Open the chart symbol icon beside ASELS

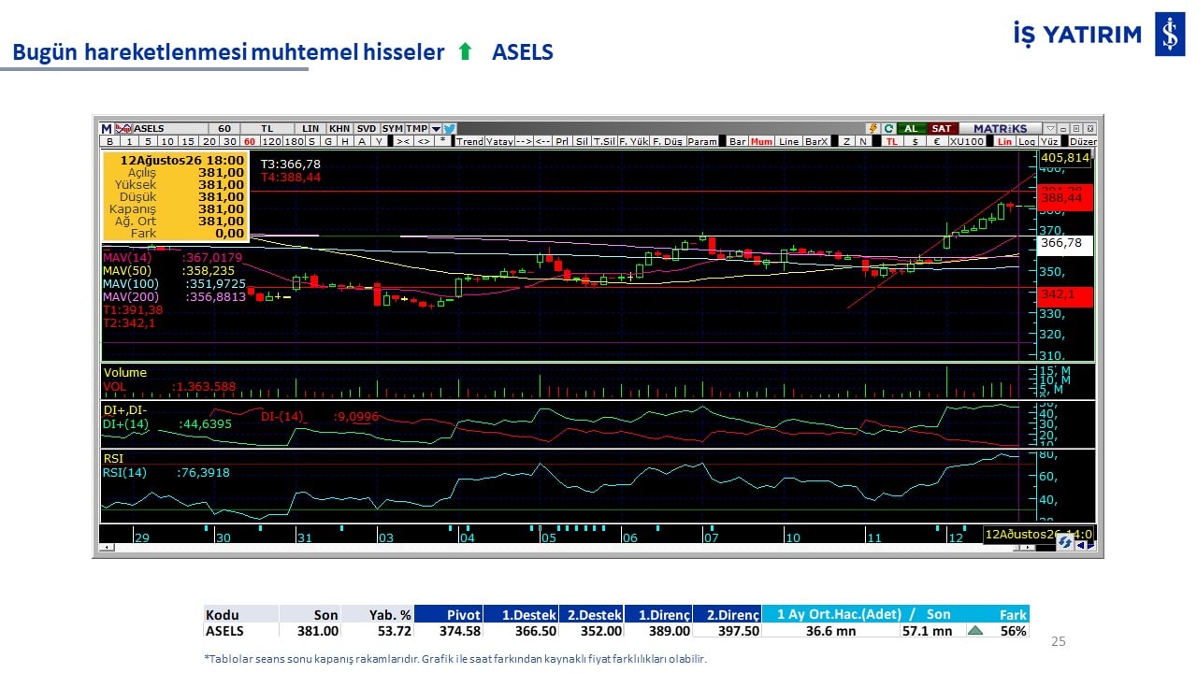click(123, 128)
